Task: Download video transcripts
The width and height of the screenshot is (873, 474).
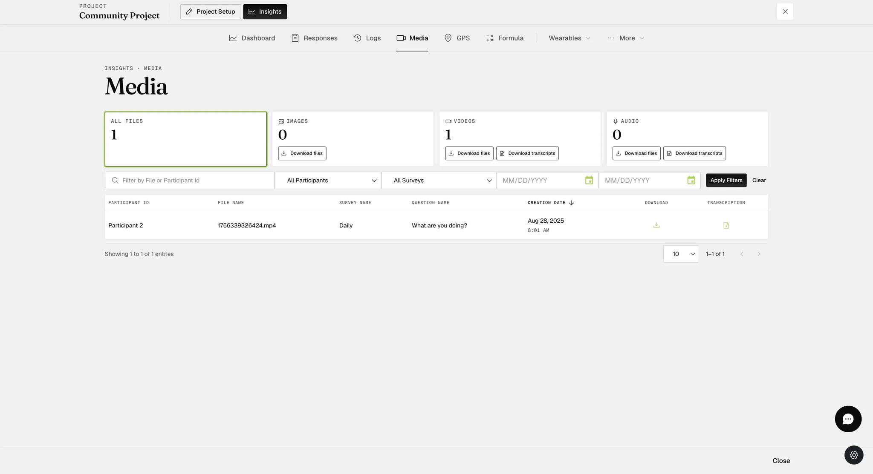Action: point(527,153)
